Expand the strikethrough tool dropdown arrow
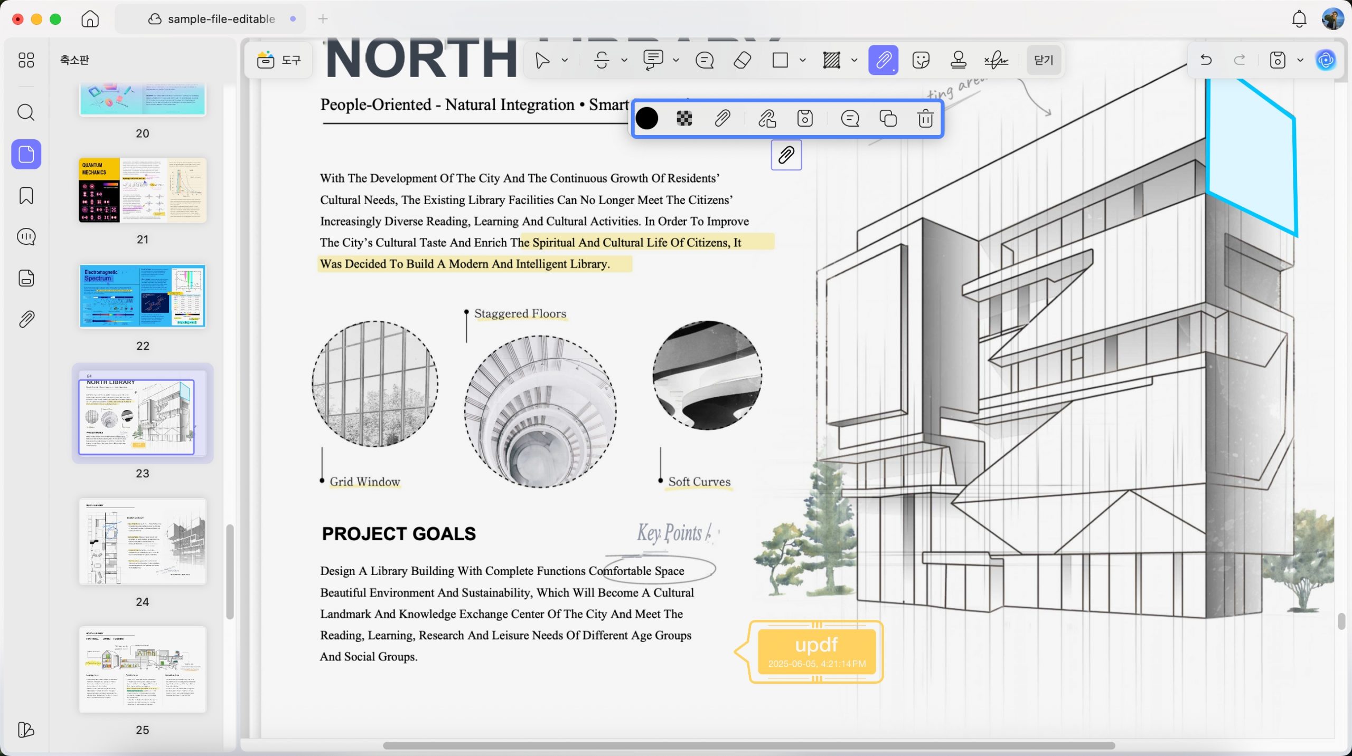The width and height of the screenshot is (1352, 756). point(624,60)
